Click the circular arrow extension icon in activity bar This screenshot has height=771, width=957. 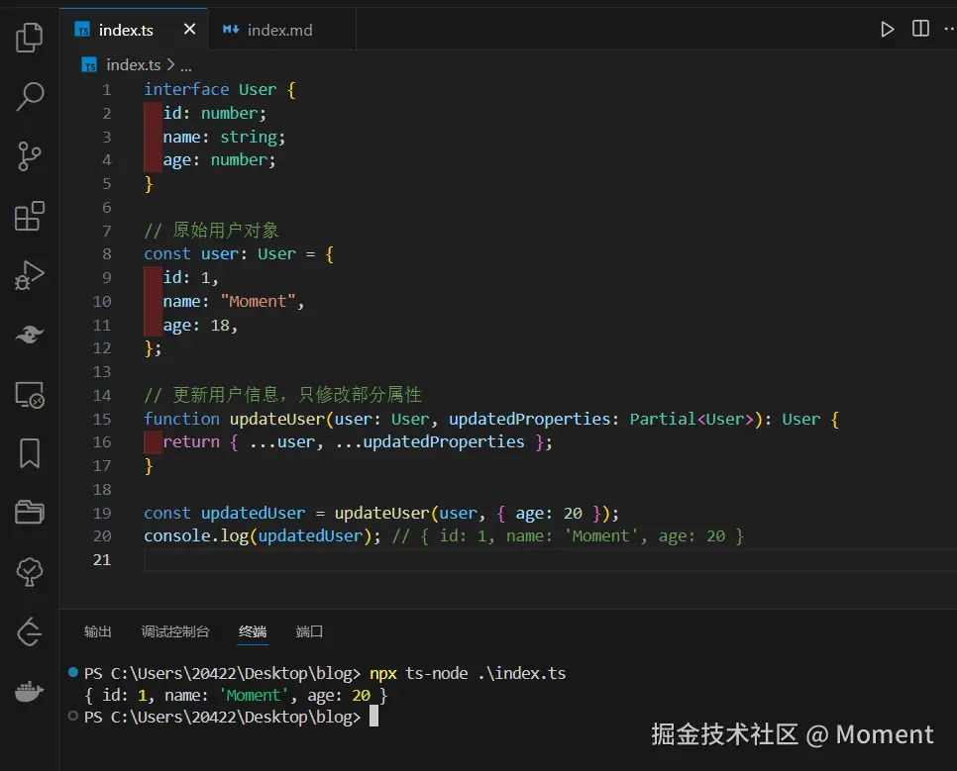click(x=30, y=631)
